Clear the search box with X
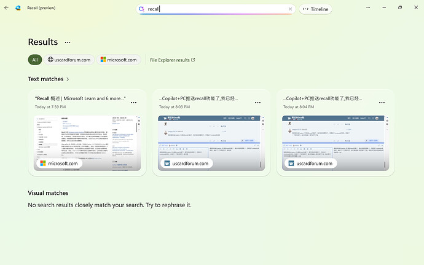Viewport: 424px width, 265px height. point(290,9)
